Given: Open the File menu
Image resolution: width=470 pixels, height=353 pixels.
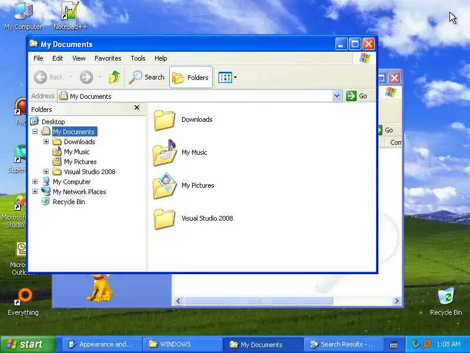Looking at the screenshot, I should click(38, 58).
